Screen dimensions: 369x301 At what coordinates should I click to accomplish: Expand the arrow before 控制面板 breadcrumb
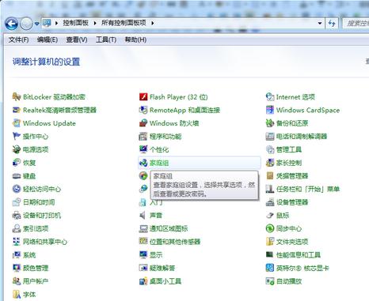56,23
